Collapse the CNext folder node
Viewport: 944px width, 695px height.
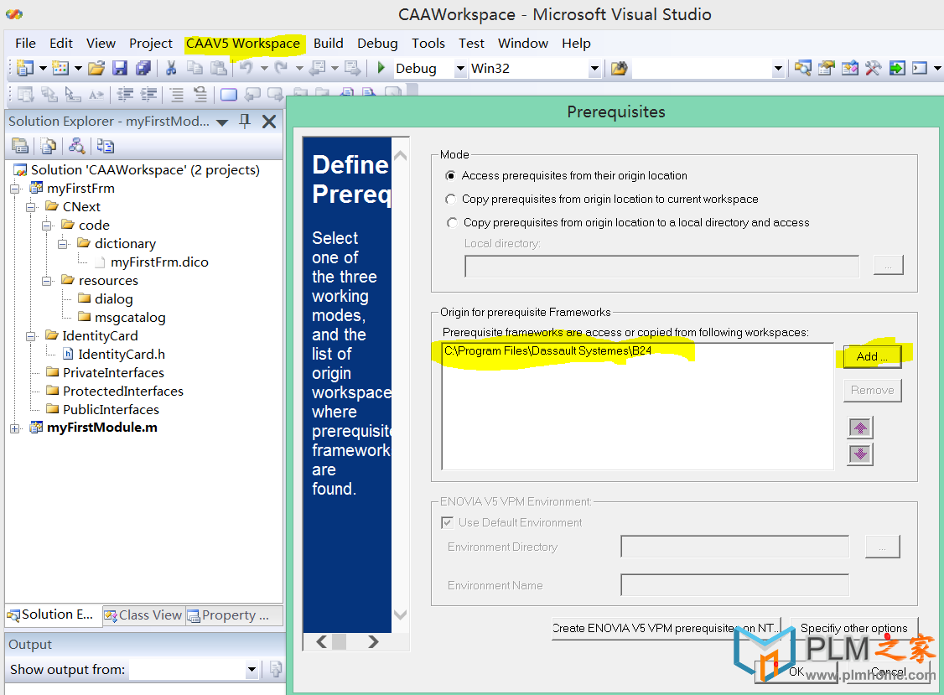[31, 207]
